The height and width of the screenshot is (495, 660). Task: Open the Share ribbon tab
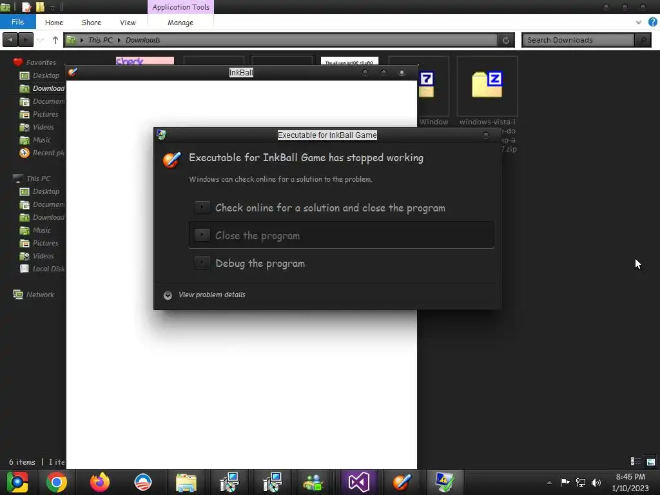click(91, 23)
